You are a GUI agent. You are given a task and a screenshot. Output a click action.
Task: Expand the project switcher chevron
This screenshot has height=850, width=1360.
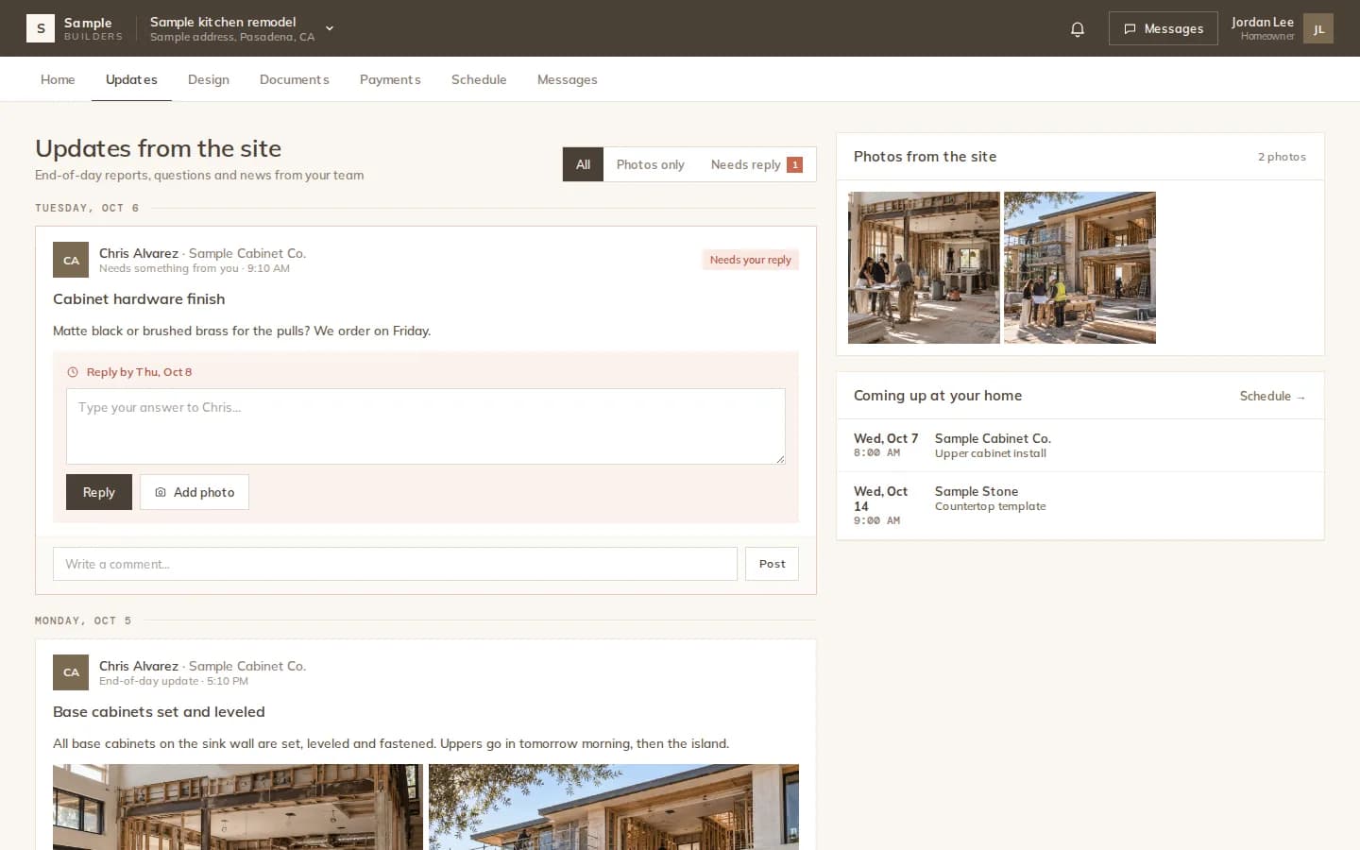[x=330, y=28]
